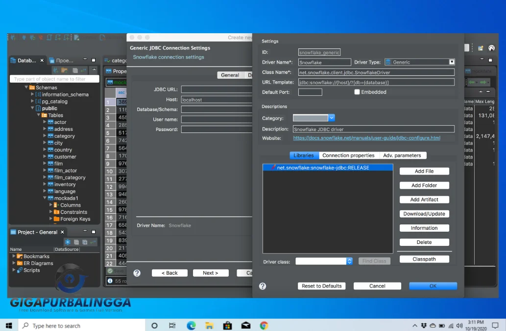Open help in the connection wizard

(137, 273)
